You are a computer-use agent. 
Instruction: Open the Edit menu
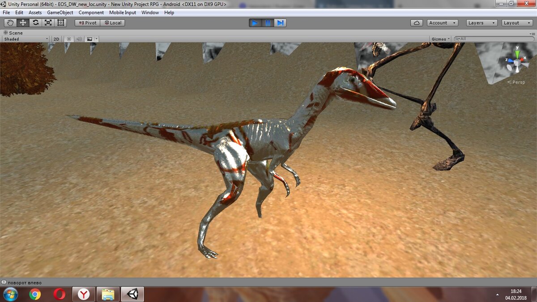19,13
